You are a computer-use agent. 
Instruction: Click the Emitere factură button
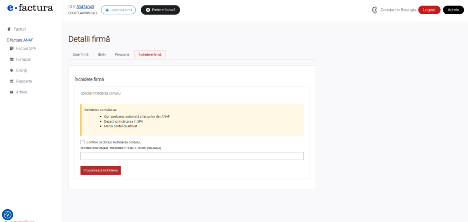(x=160, y=10)
